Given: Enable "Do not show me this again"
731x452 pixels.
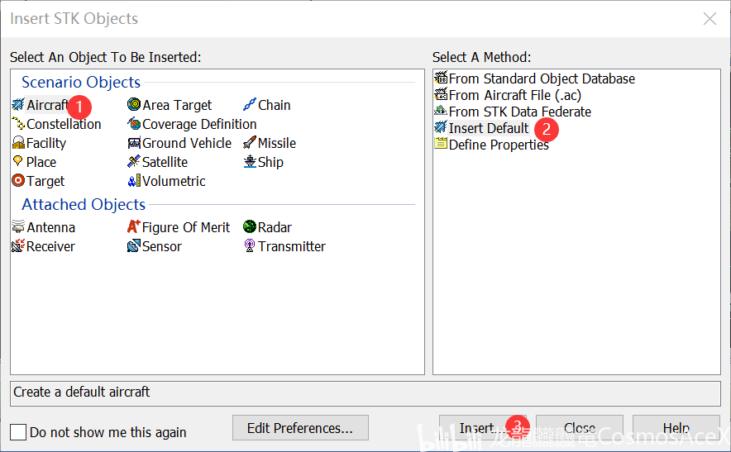Looking at the screenshot, I should [19, 432].
